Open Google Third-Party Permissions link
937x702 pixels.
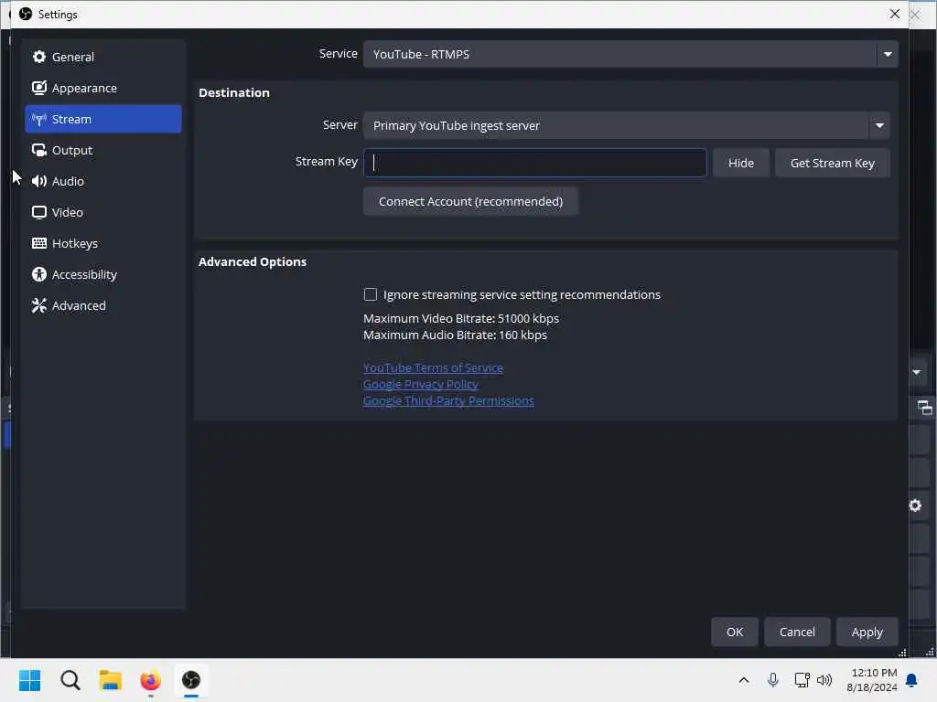(x=448, y=400)
